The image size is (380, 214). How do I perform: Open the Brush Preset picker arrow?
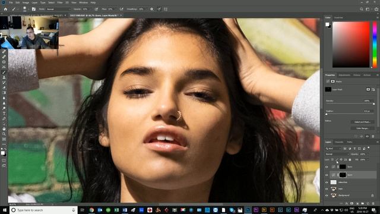coord(28,10)
